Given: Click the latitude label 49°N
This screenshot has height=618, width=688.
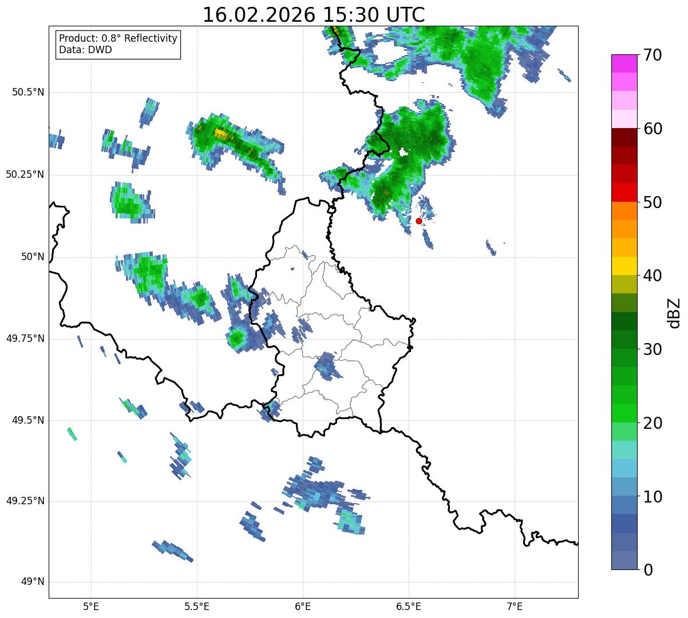Looking at the screenshot, I should 33,582.
